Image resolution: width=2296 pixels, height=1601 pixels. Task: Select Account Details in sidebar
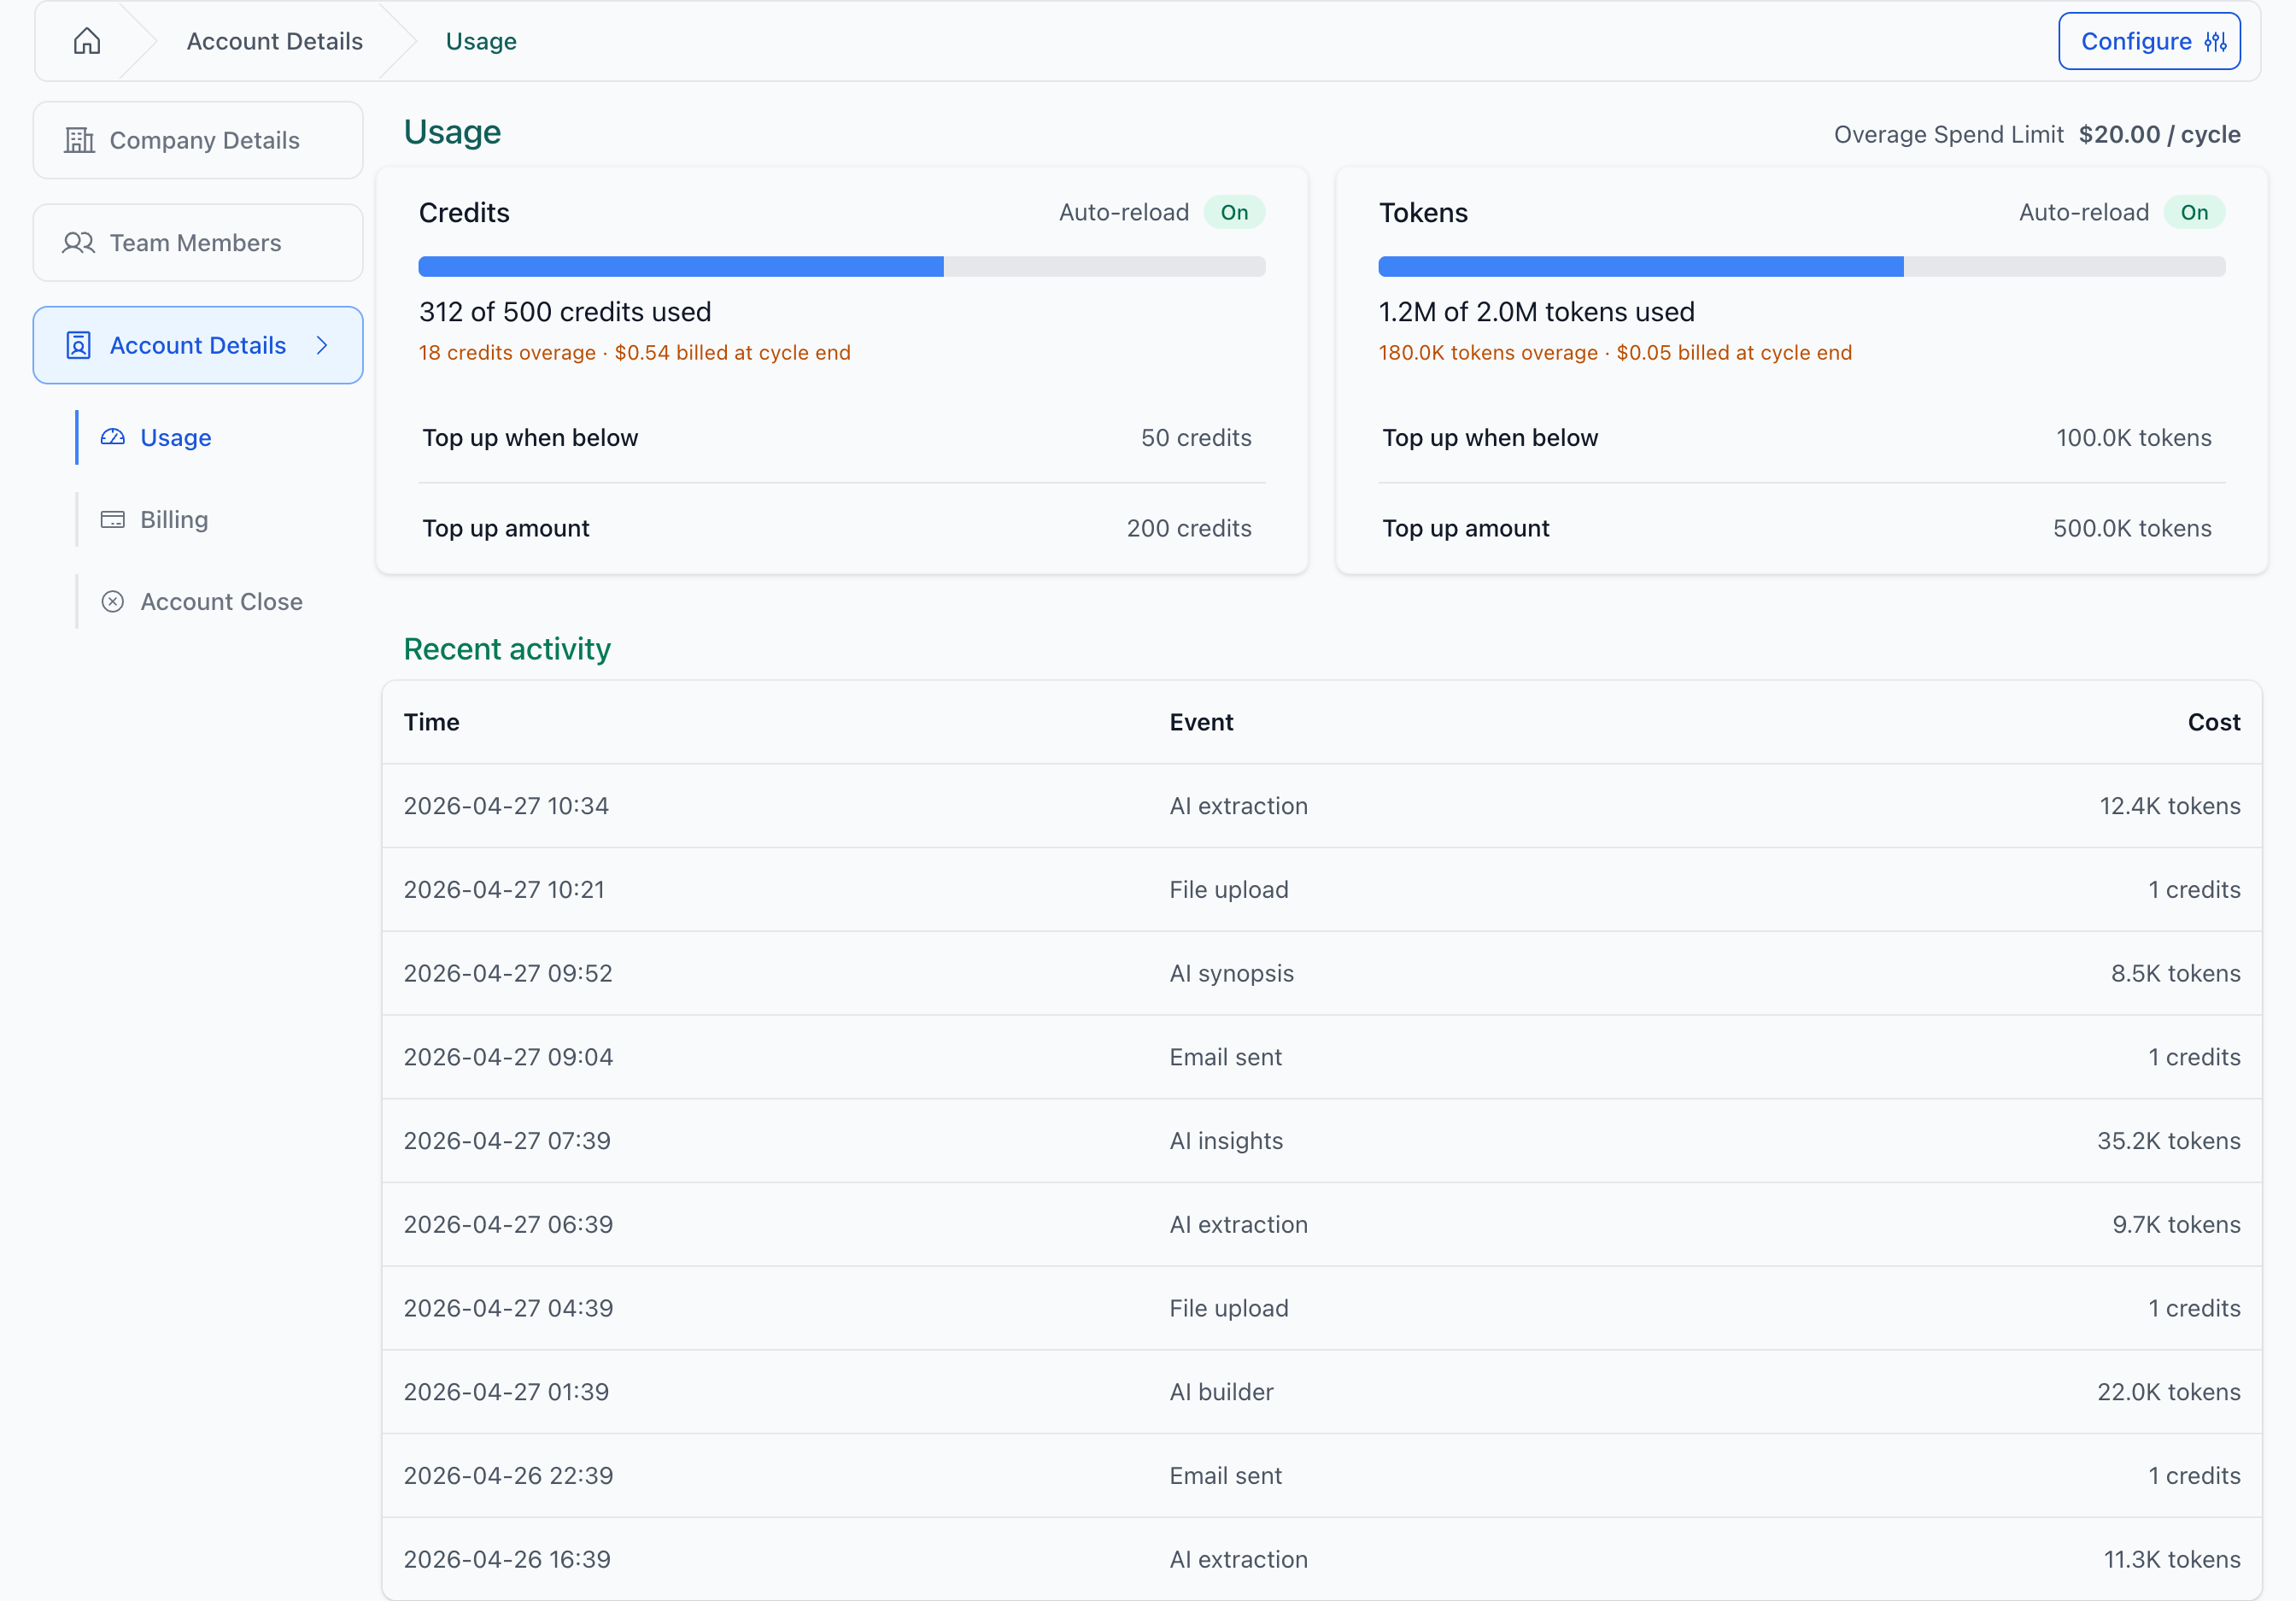(x=198, y=345)
